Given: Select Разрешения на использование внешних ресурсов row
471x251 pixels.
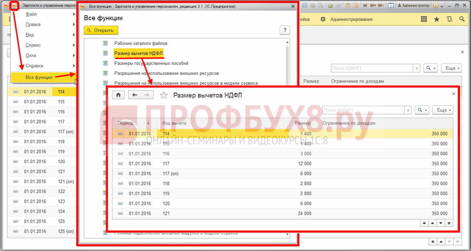Looking at the screenshot, I should (167, 73).
